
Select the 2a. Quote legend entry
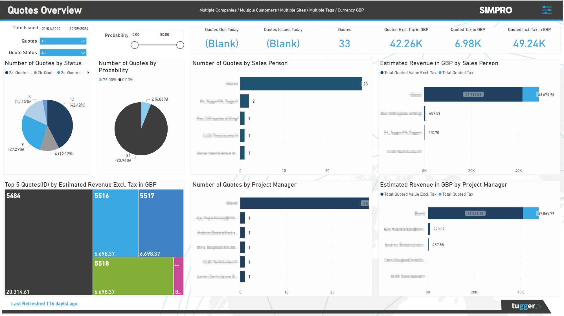[x=18, y=73]
